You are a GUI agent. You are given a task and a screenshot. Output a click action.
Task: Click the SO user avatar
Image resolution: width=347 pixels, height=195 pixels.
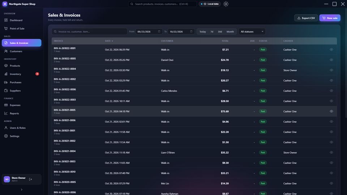[7, 179]
